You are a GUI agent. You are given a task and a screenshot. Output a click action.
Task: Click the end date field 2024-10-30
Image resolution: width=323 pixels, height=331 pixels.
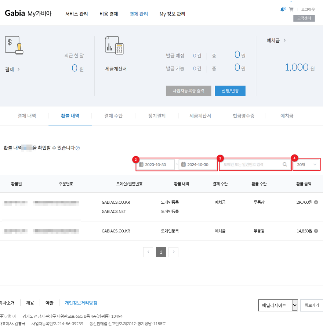pyautogui.click(x=198, y=164)
